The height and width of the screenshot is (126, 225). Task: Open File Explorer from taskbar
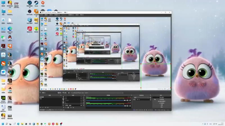pyautogui.click(x=22, y=124)
